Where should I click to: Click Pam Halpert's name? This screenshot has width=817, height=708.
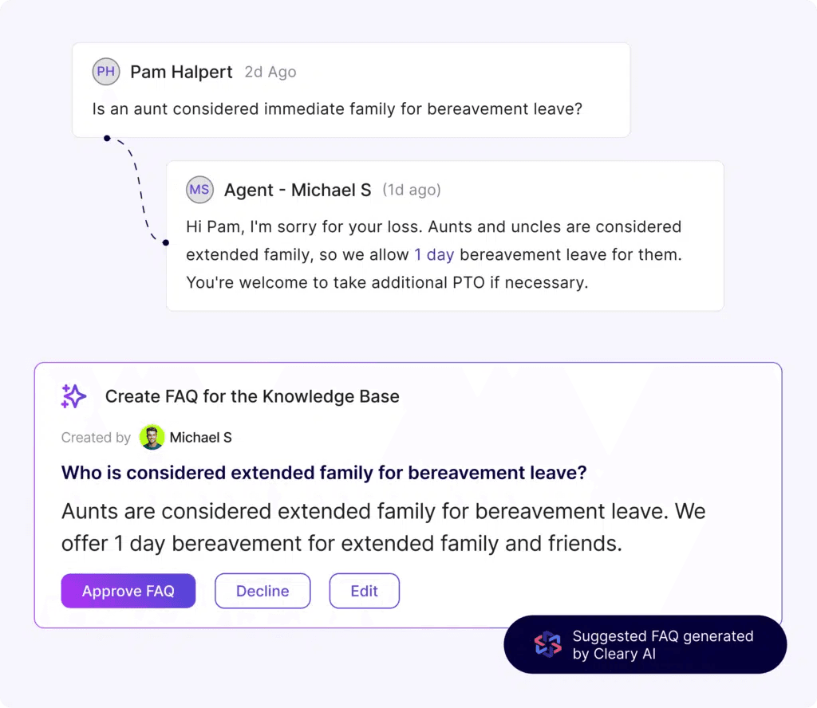[x=182, y=72]
